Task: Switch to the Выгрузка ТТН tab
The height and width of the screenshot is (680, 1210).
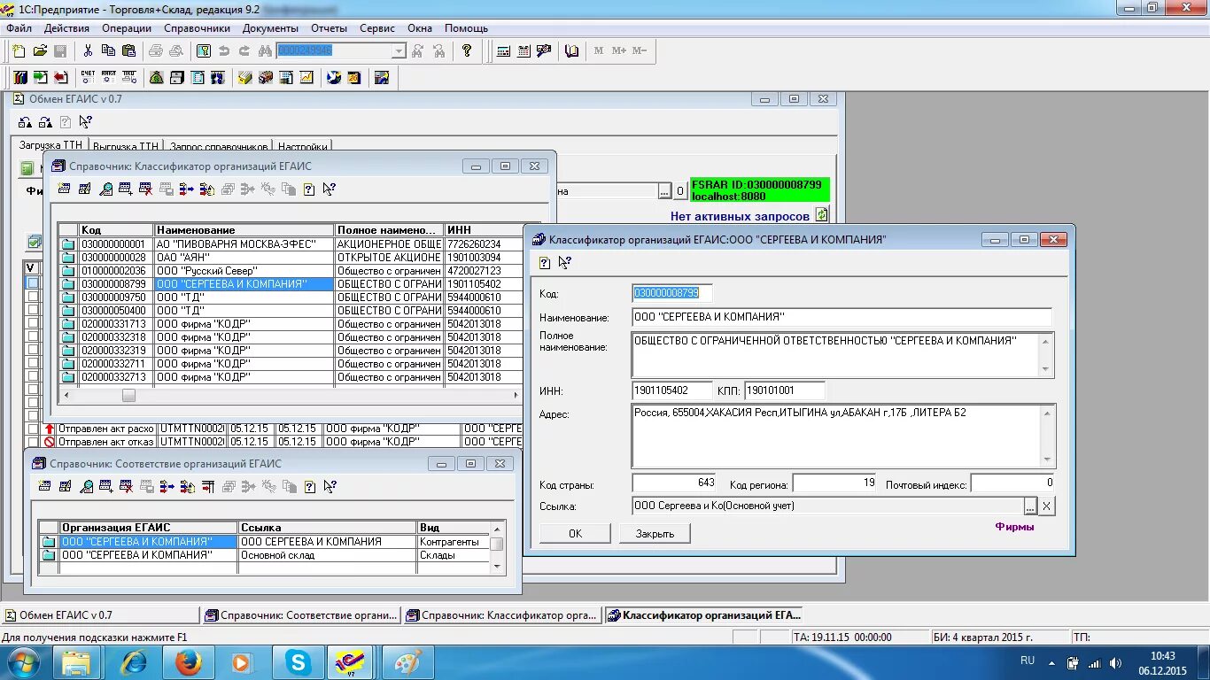Action: point(126,146)
